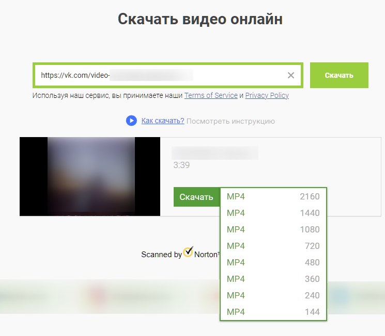
Task: Click the Norton checkmark logo
Action: click(188, 252)
